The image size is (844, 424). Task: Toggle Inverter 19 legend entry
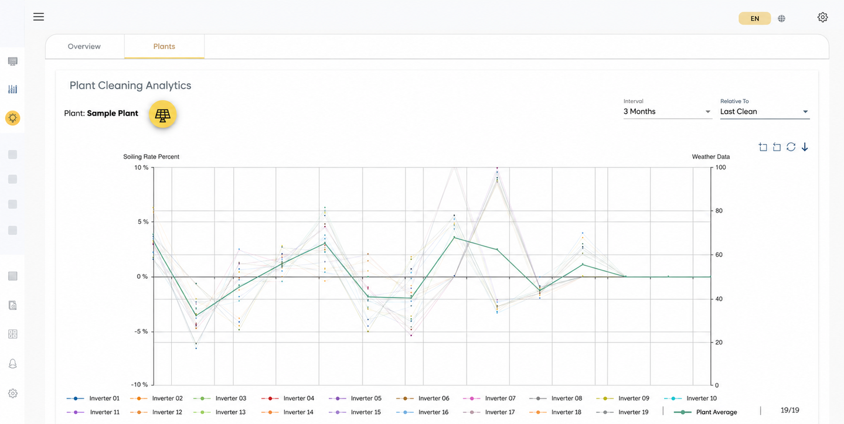tap(622, 412)
